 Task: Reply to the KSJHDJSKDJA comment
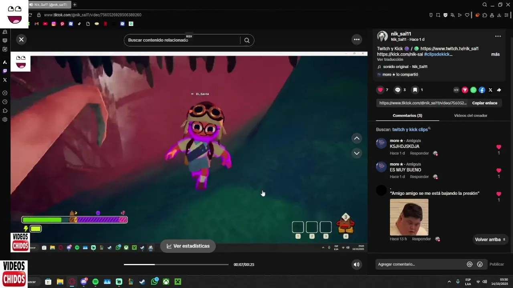pos(419,153)
